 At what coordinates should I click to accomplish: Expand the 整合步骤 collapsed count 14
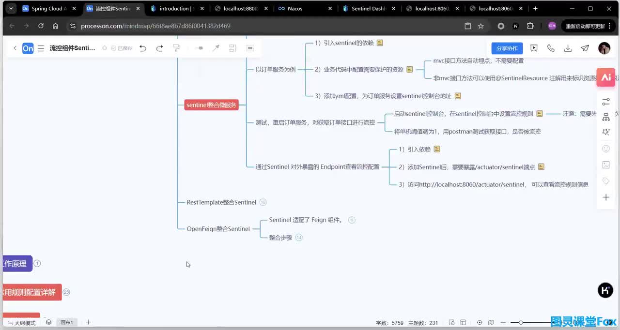coord(299,238)
